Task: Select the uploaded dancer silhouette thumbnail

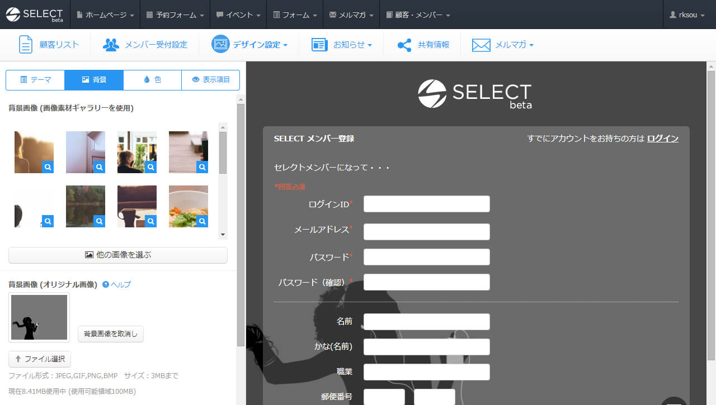Action: 39,317
